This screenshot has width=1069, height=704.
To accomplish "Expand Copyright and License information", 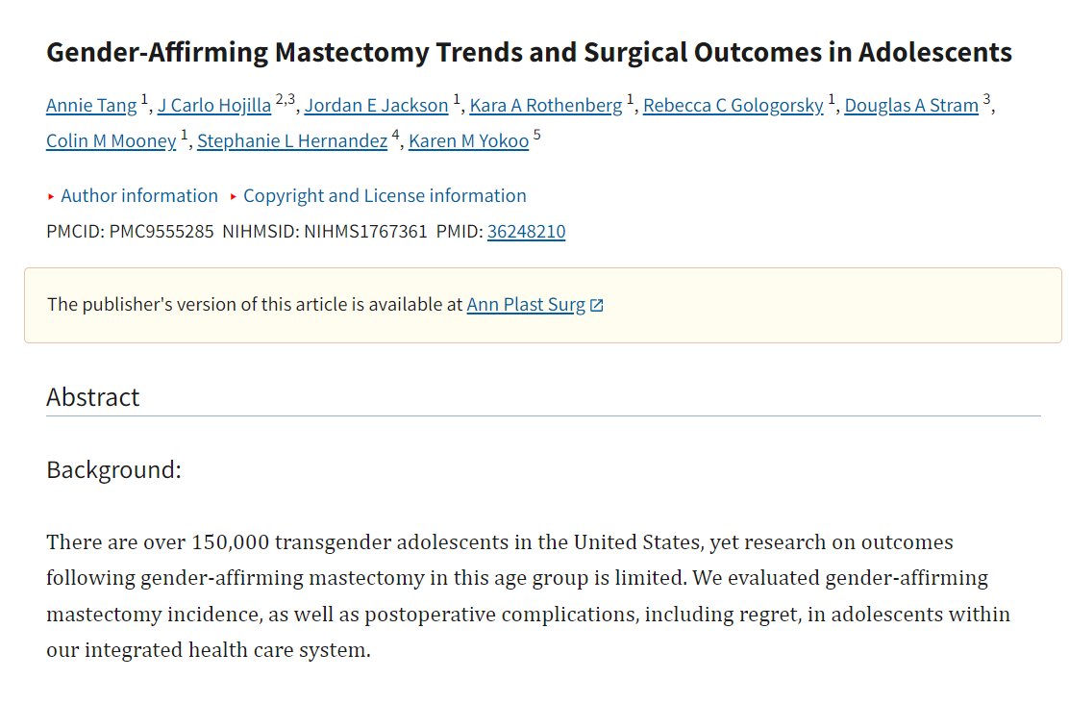I will pyautogui.click(x=385, y=196).
